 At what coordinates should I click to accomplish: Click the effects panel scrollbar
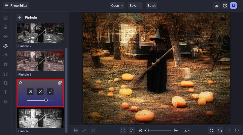point(66,90)
